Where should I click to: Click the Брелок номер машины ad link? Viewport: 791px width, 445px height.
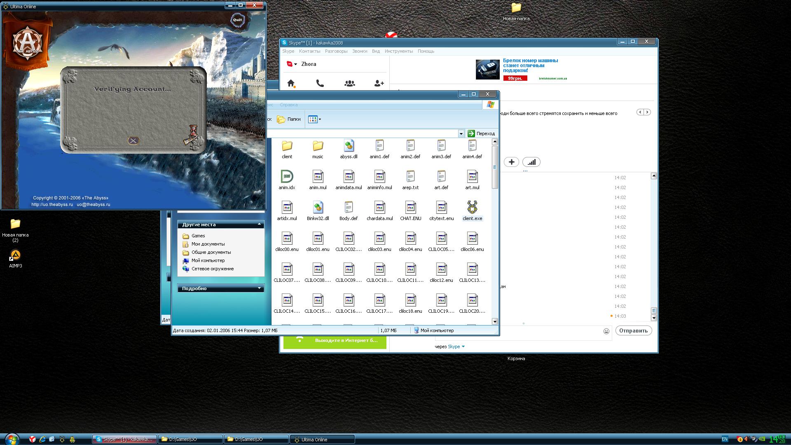coord(530,66)
